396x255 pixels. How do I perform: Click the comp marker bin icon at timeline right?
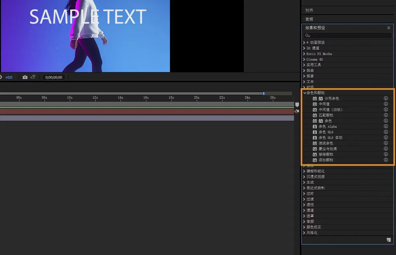(x=297, y=105)
